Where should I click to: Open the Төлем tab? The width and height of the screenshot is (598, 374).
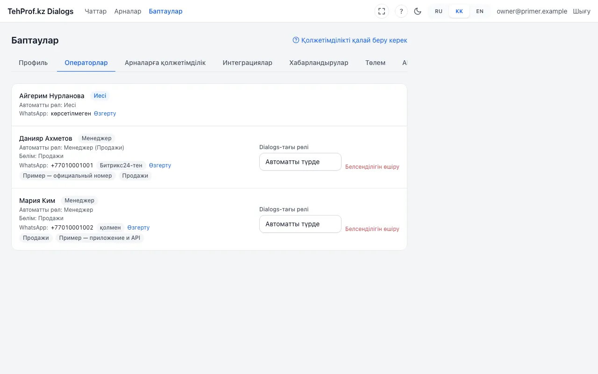pyautogui.click(x=376, y=63)
